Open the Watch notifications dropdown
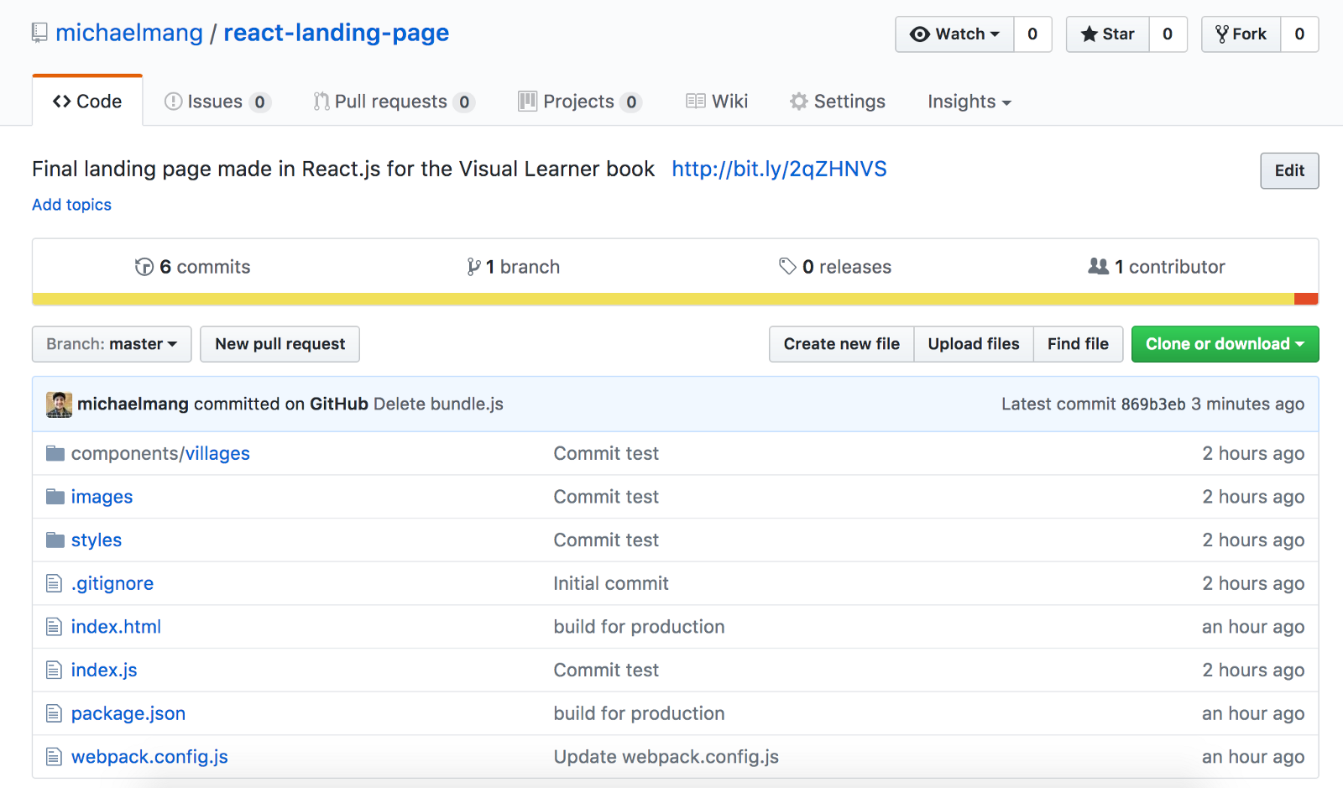This screenshot has height=788, width=1343. 955,34
